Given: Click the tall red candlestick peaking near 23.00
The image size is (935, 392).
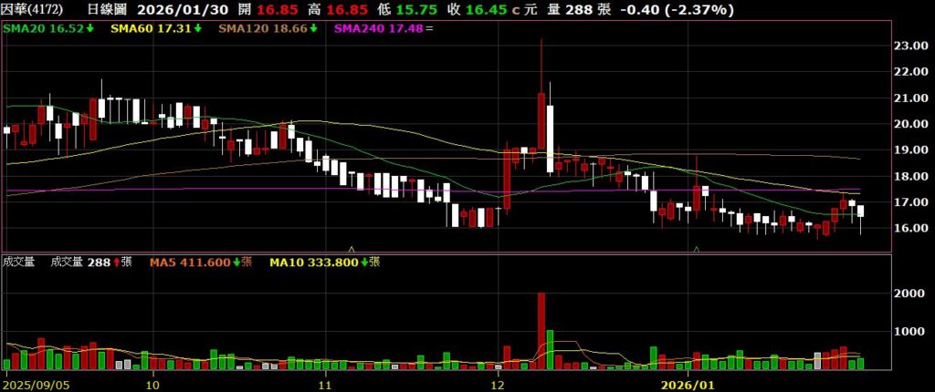Looking at the screenshot, I should 541,120.
